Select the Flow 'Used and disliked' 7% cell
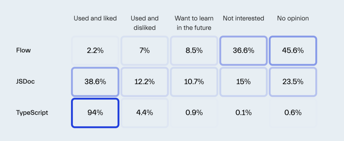This screenshot has height=141, width=344. coord(145,50)
